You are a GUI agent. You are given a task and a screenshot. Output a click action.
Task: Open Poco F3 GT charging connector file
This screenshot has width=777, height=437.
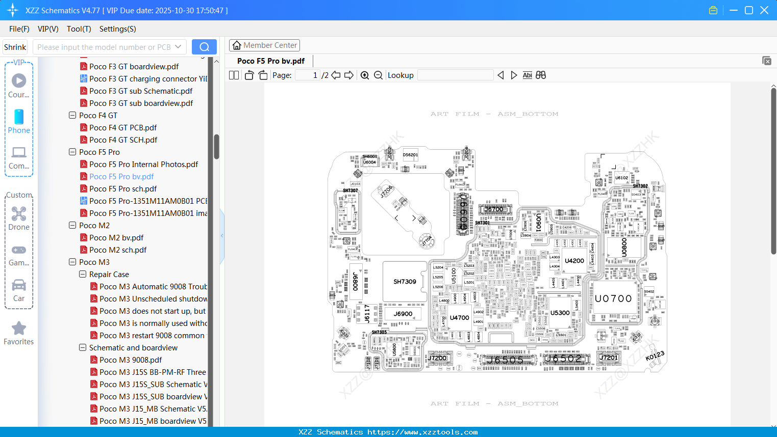pyautogui.click(x=143, y=79)
